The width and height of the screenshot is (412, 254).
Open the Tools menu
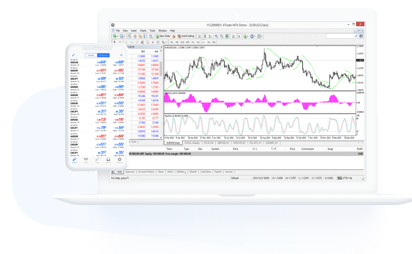pyautogui.click(x=152, y=31)
